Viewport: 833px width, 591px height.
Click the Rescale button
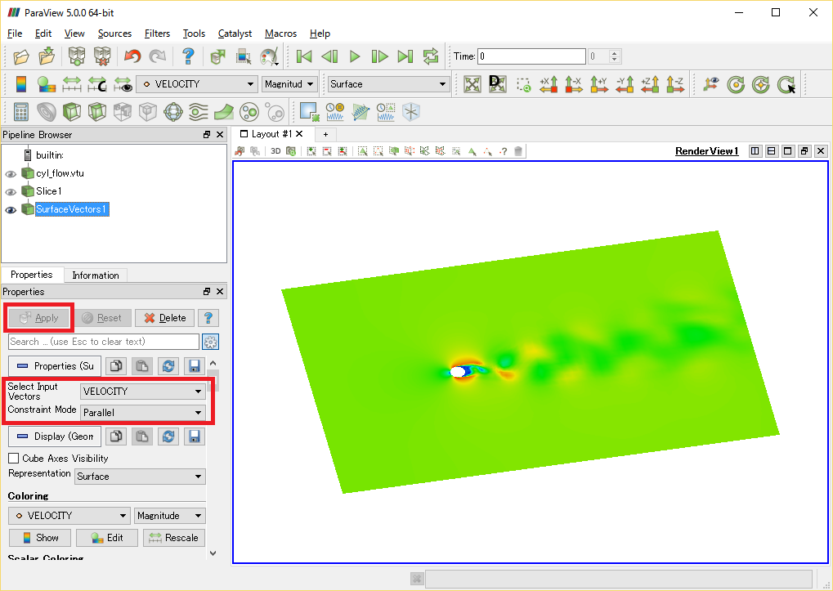click(174, 538)
